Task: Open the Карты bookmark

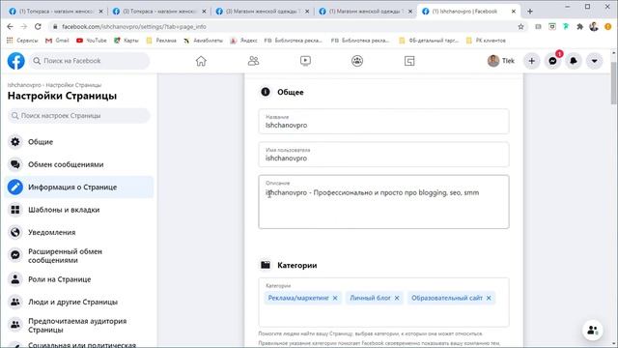Action: (x=126, y=41)
